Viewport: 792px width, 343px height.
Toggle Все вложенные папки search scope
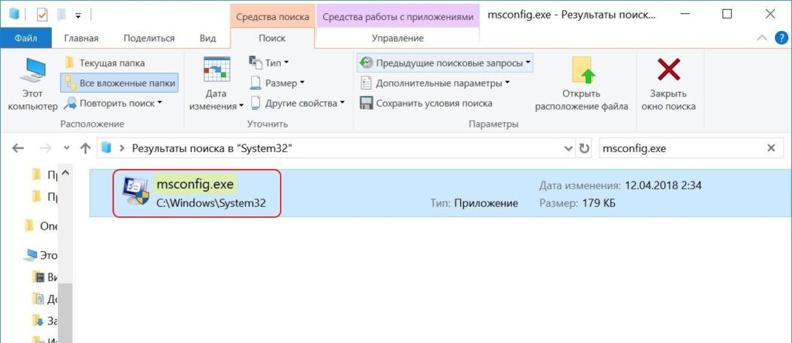[x=119, y=83]
